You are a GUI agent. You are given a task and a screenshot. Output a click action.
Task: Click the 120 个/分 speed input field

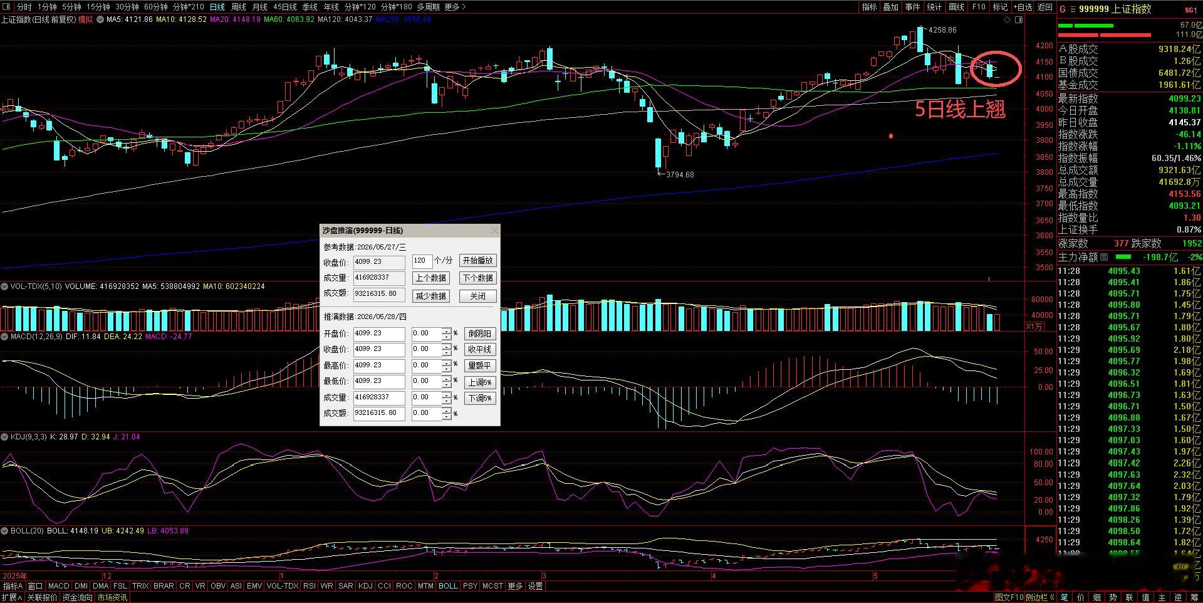coord(422,260)
